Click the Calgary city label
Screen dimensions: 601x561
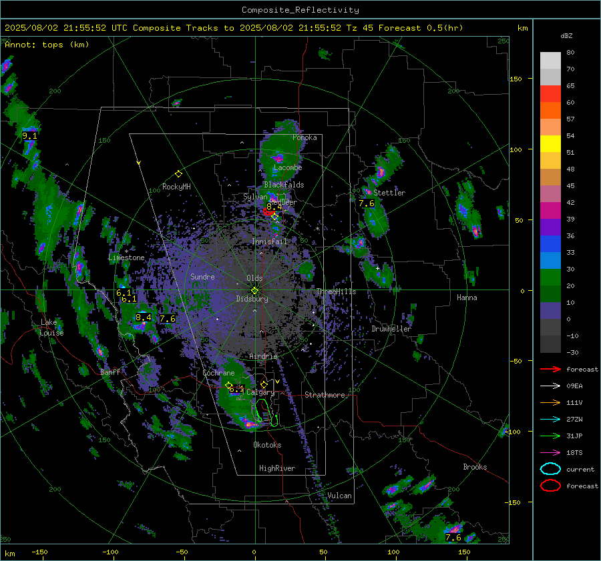click(x=260, y=392)
